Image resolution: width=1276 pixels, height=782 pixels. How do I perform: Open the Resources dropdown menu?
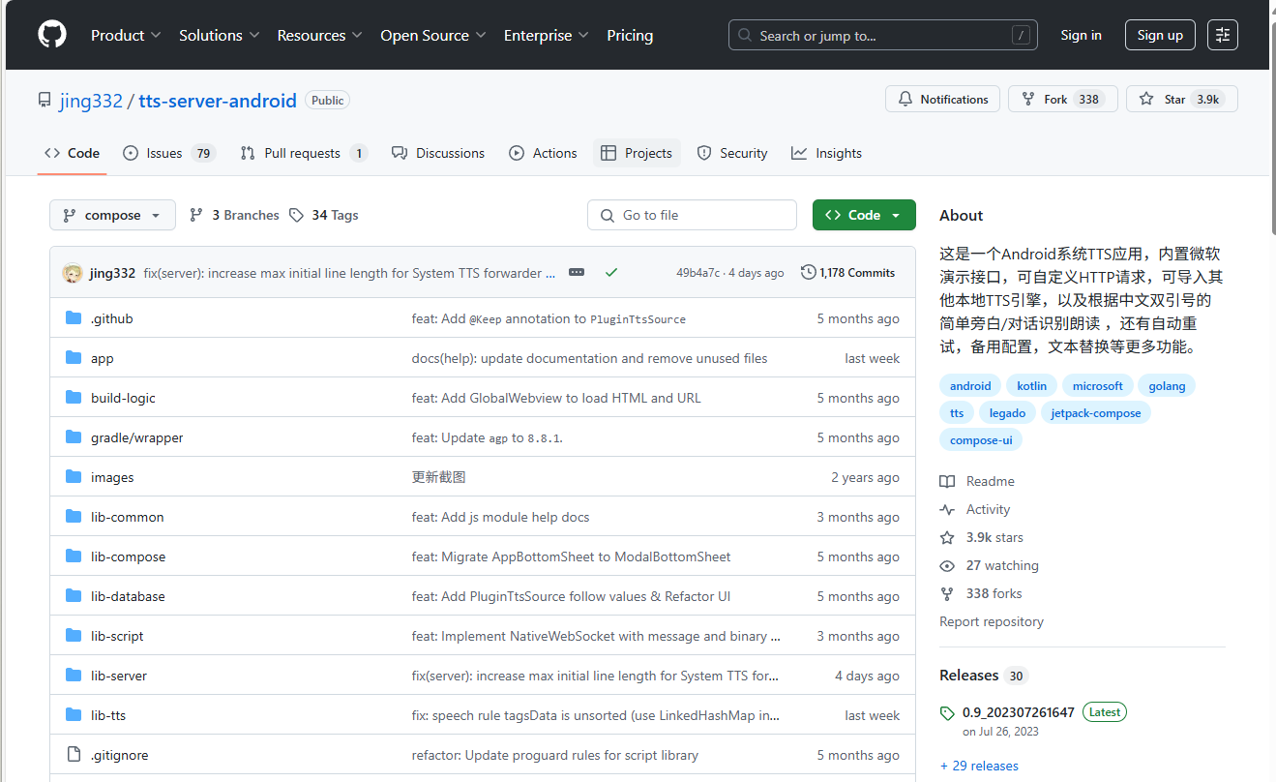[x=319, y=35]
